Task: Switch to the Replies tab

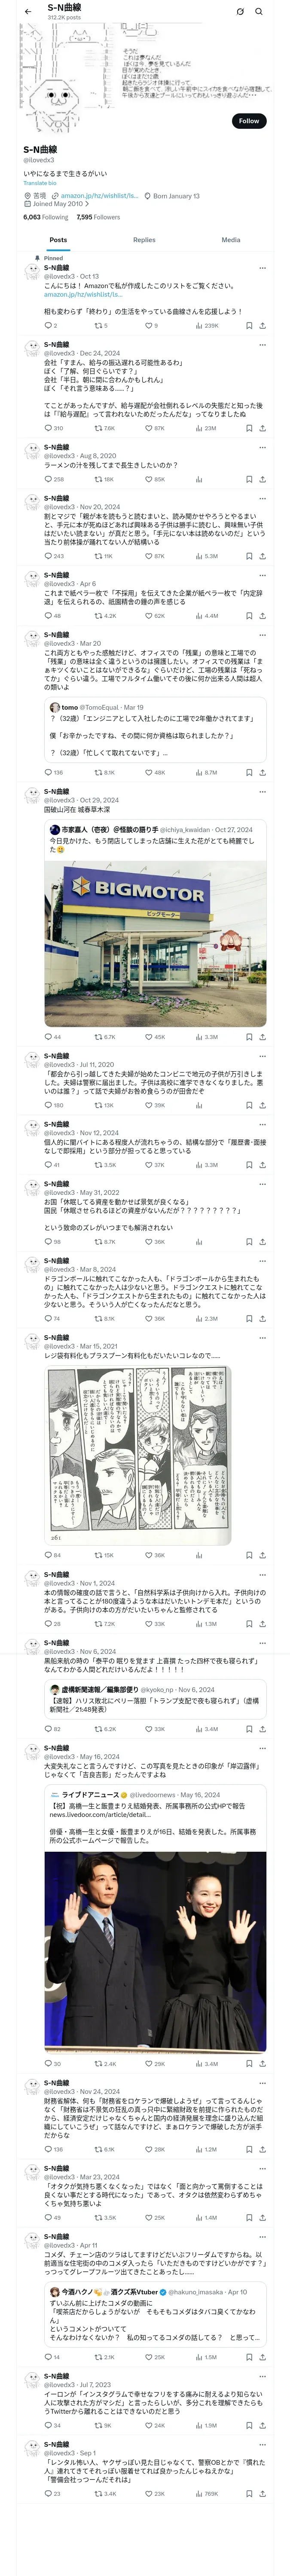Action: 144,240
